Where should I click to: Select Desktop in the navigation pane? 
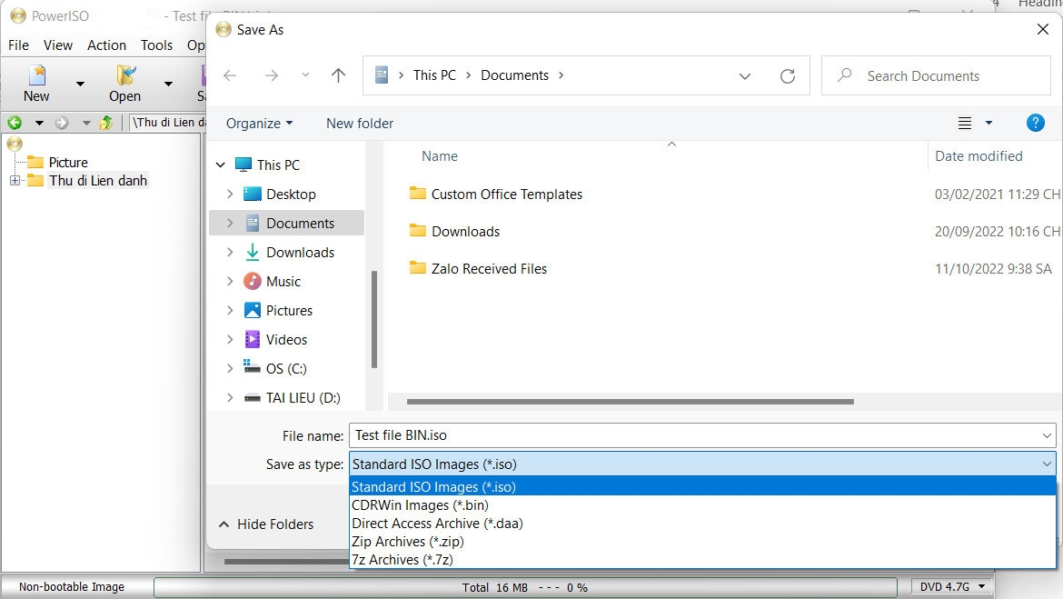291,194
